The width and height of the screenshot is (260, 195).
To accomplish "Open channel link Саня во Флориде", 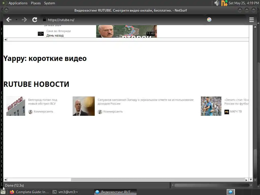I will [x=59, y=31].
